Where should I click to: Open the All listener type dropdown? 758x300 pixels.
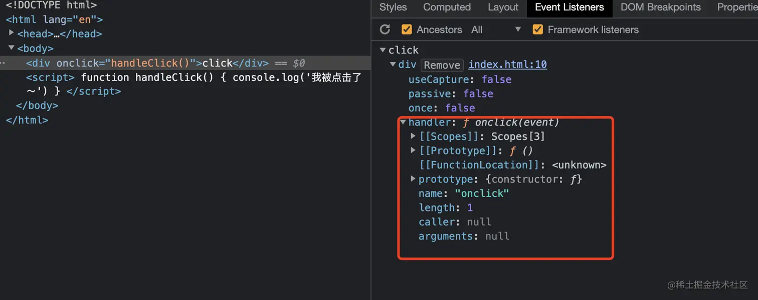tap(496, 29)
